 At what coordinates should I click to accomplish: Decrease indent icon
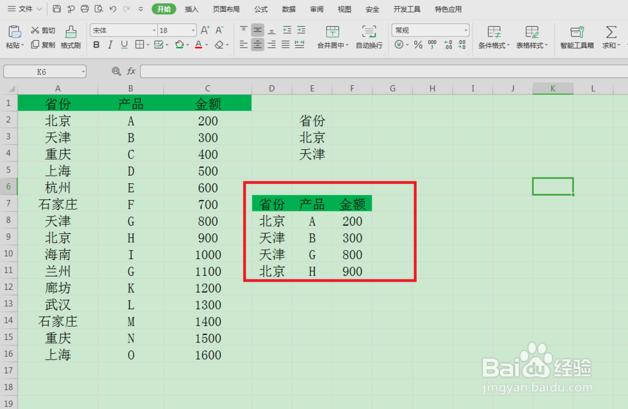(287, 30)
